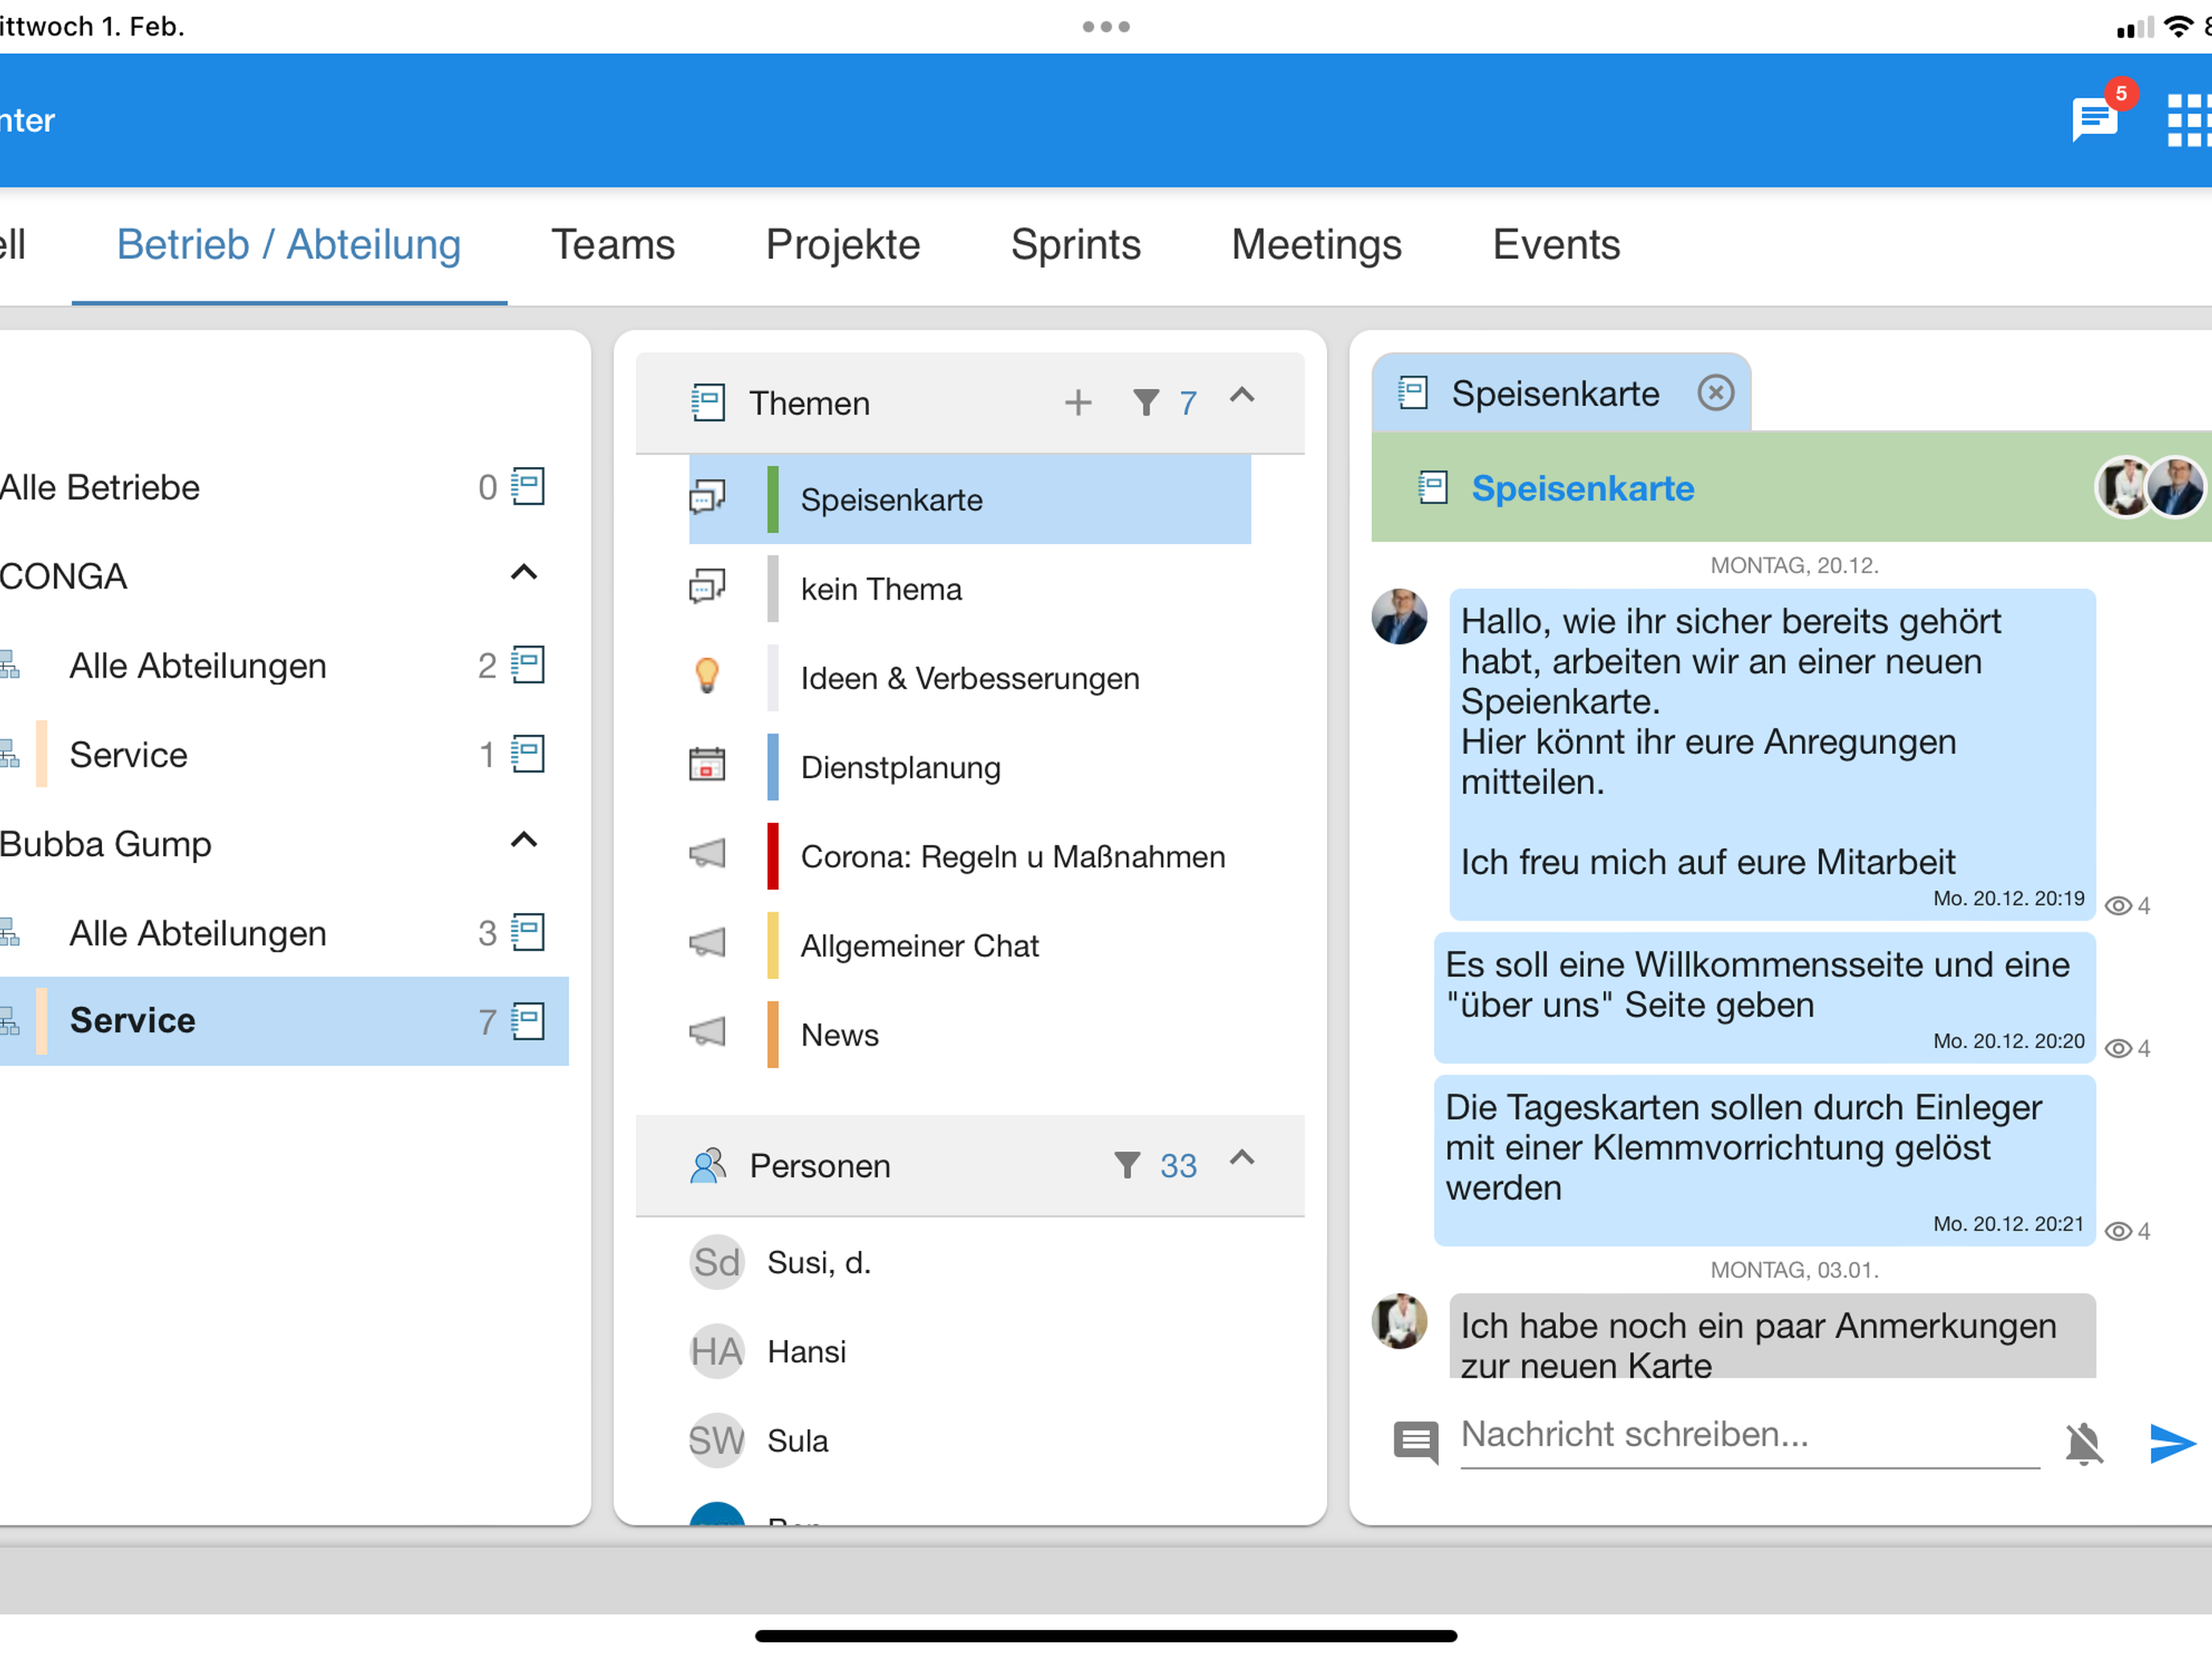This screenshot has height=1659, width=2212.
Task: Select the Dienstplanung topic
Action: [x=970, y=767]
